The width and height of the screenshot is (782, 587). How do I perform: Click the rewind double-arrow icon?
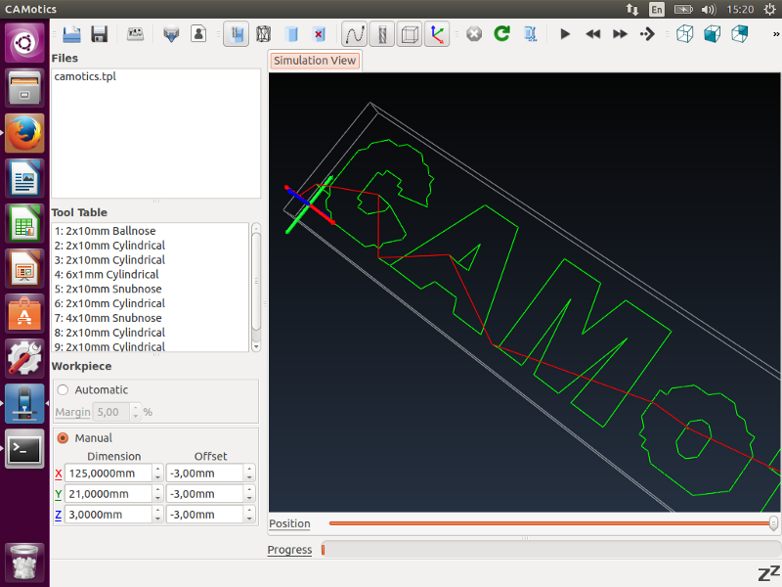(592, 34)
